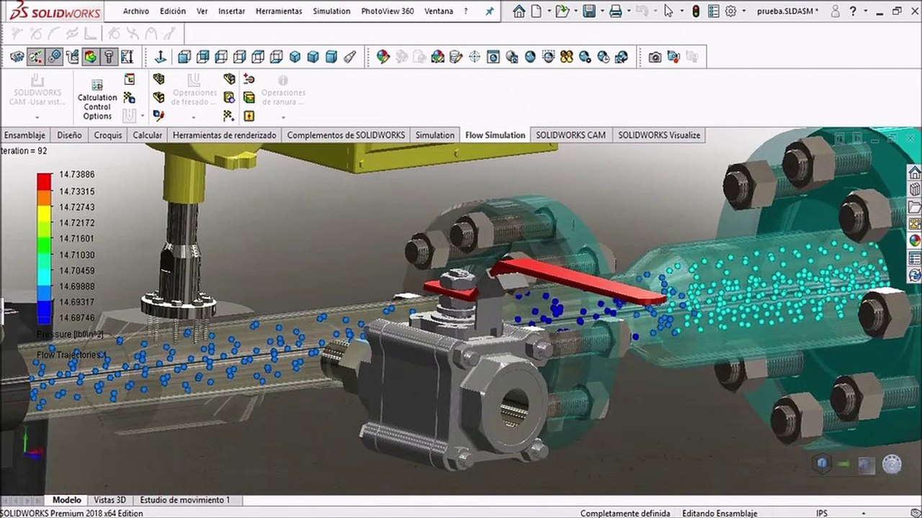Click the red swatch on pressure legend
922x518 pixels.
pos(44,181)
